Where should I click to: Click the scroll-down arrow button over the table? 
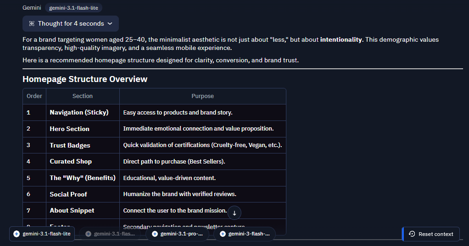click(234, 213)
